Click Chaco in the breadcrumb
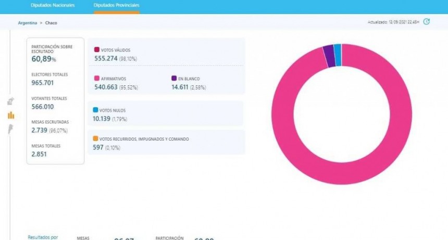Viewport: 448px width, 240px height. 51,23
